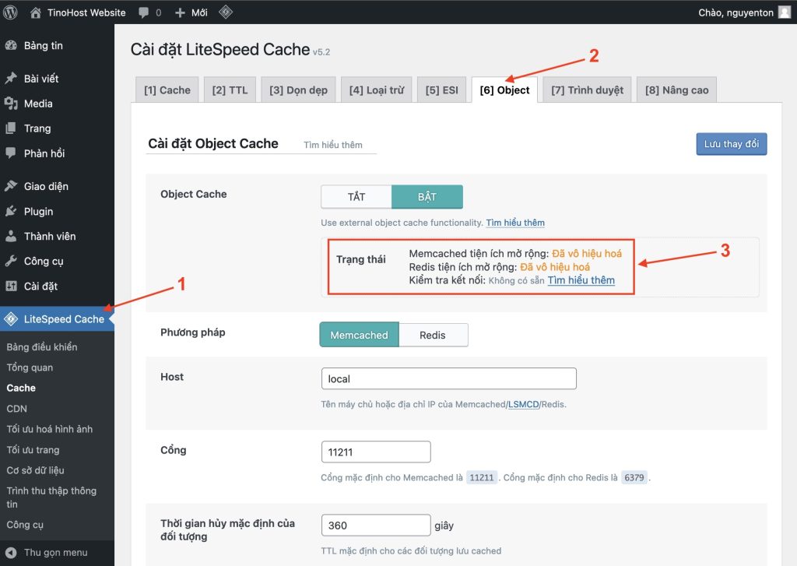
Task: Click the TinoHost Website site name
Action: [x=86, y=12]
